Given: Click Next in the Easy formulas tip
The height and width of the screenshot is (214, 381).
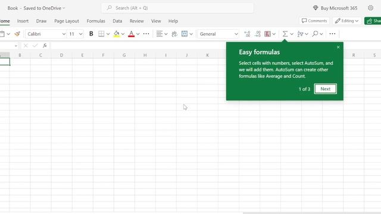Looking at the screenshot, I should point(326,89).
